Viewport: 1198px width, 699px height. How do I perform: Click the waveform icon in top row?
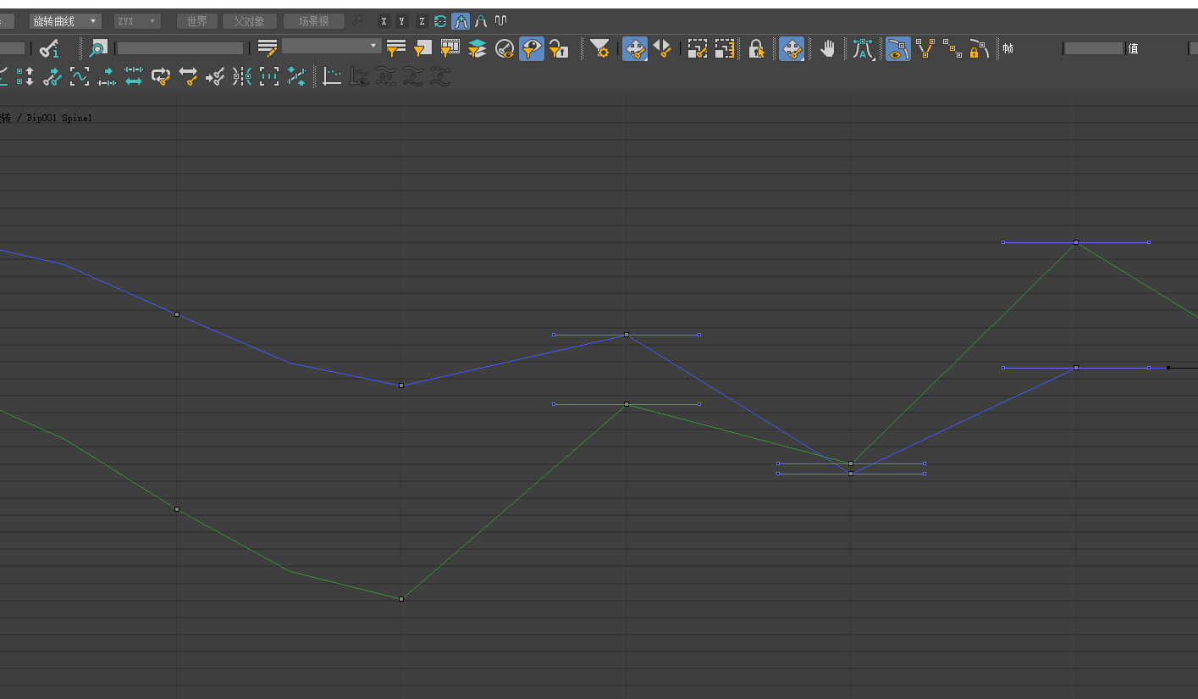501,21
